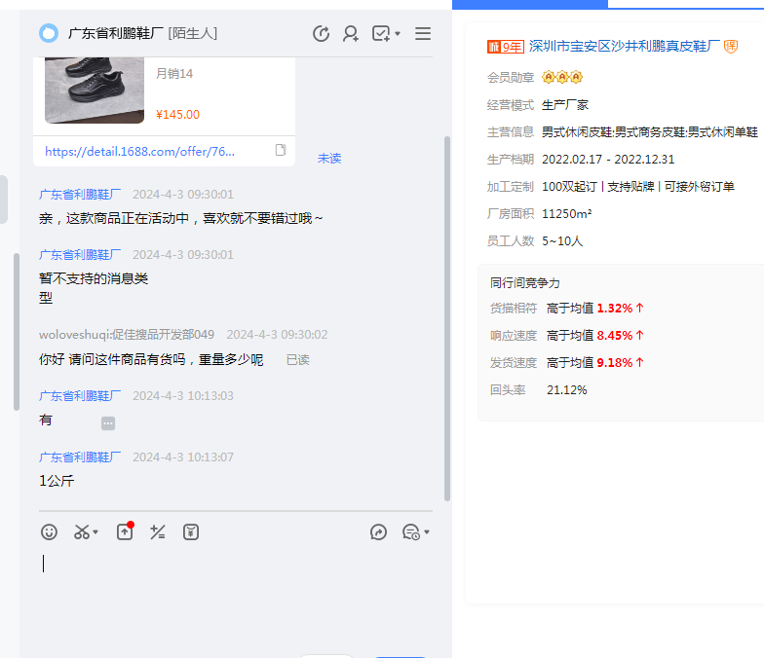The height and width of the screenshot is (658, 764).
Task: Click the forward arrow bubble icon
Action: click(379, 532)
